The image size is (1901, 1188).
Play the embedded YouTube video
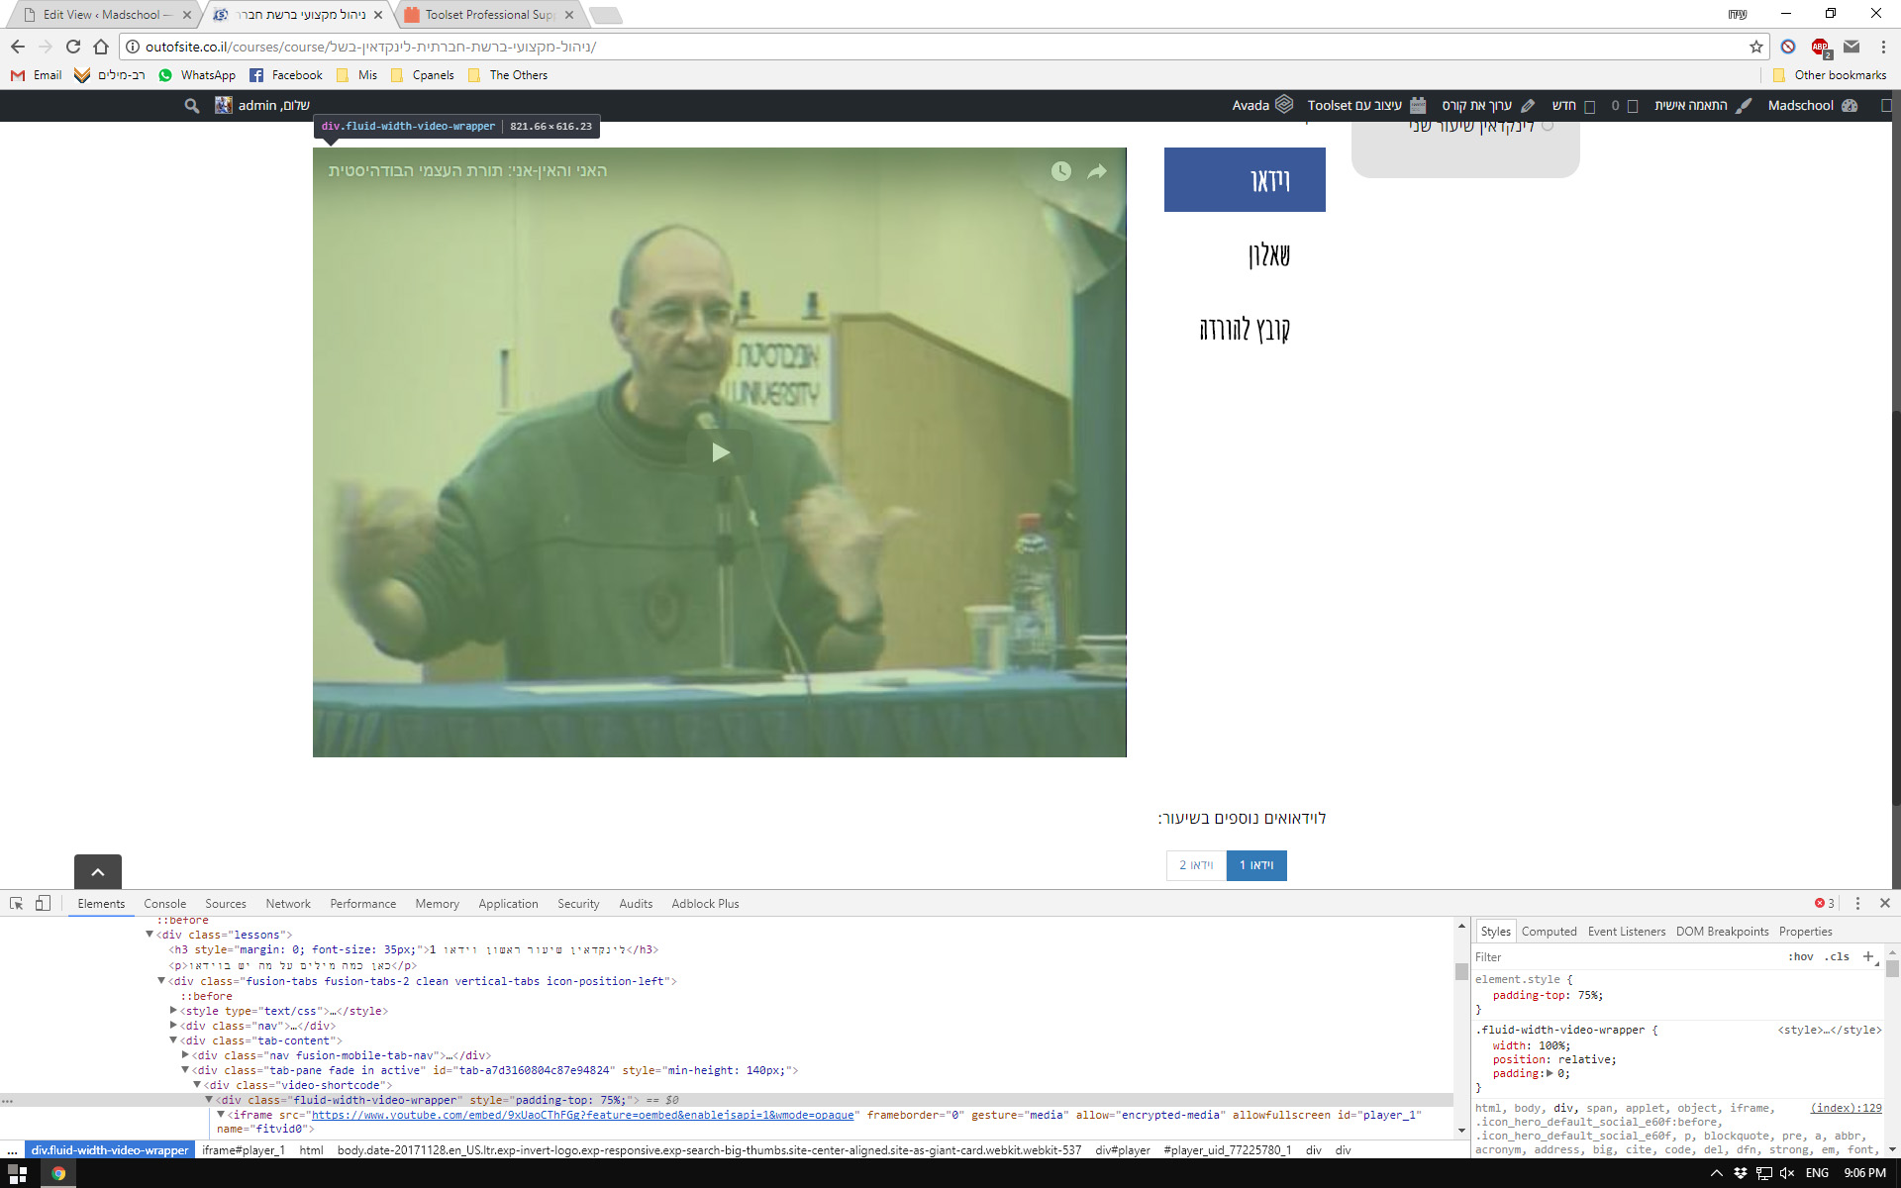tap(720, 452)
